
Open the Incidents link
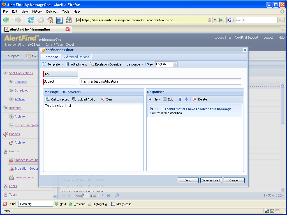pyautogui.click(x=15, y=108)
